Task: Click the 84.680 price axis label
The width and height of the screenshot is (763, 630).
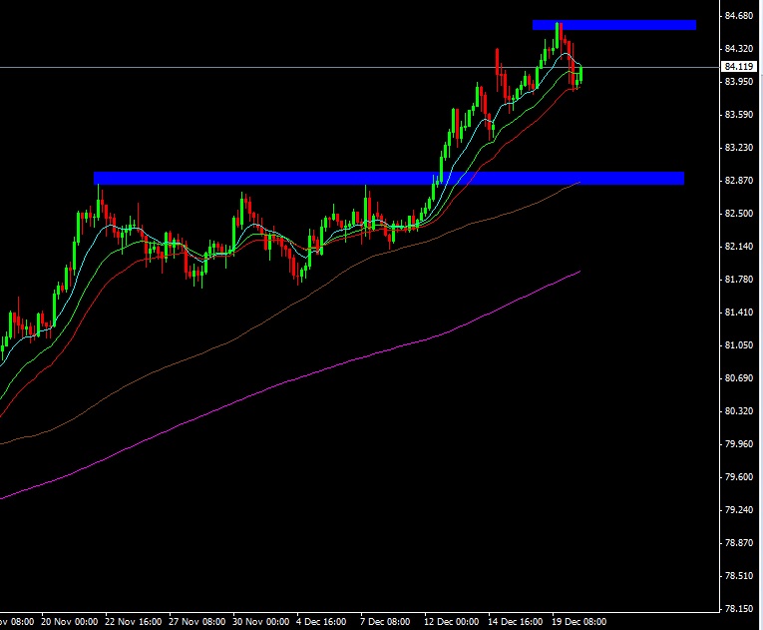Action: 739,16
